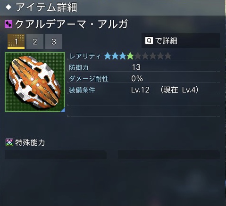Click the blue corner marker on item thumbnail
The height and width of the screenshot is (206, 226).
click(63, 110)
